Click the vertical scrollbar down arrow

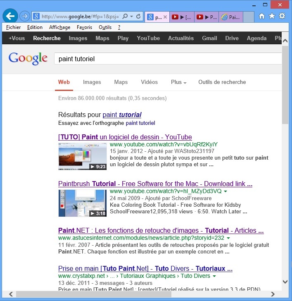click(x=285, y=282)
